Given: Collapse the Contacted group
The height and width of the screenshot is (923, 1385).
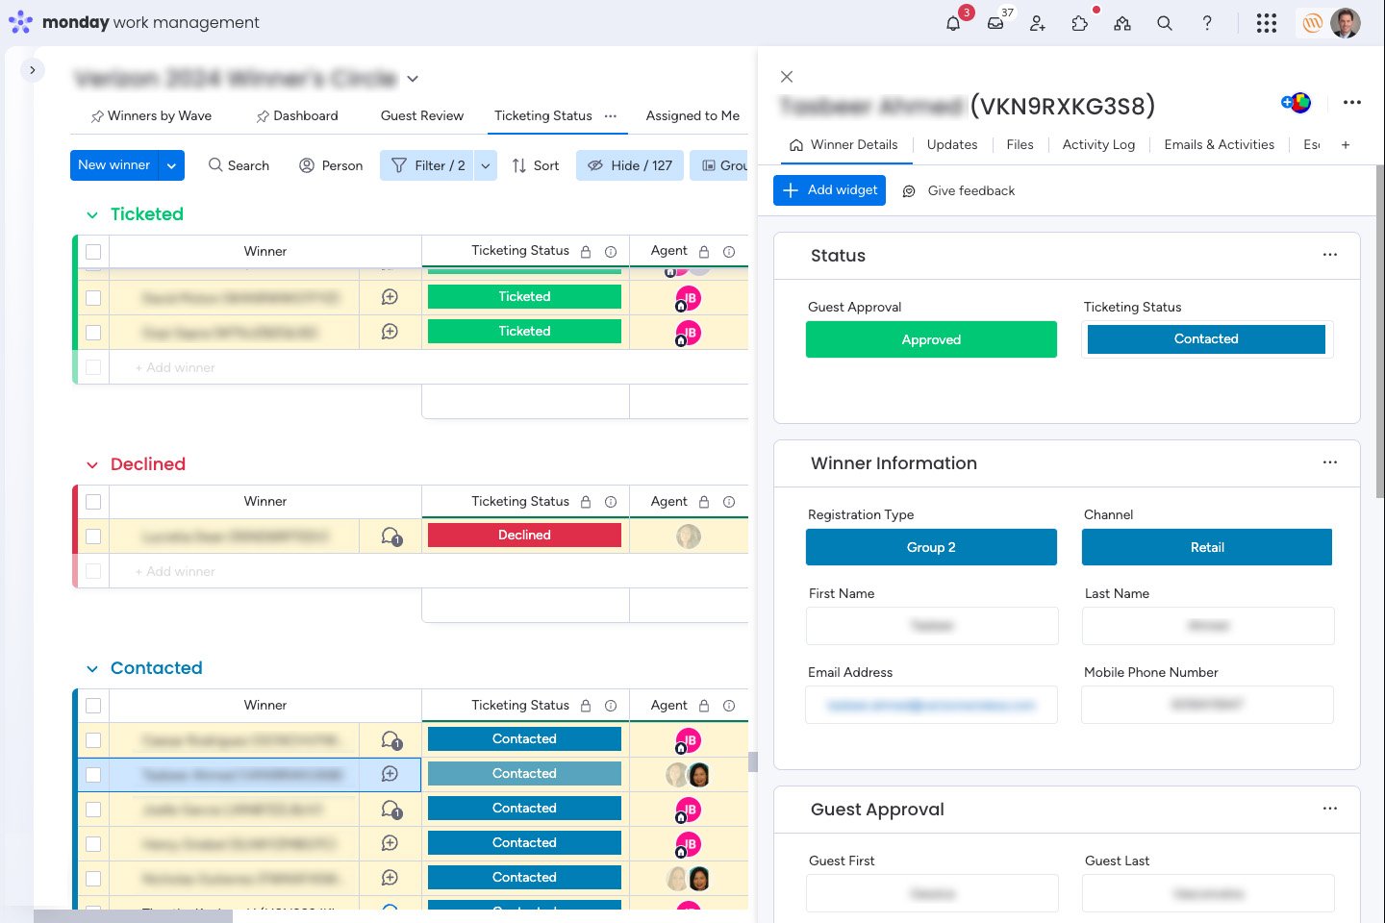Looking at the screenshot, I should pyautogui.click(x=92, y=669).
